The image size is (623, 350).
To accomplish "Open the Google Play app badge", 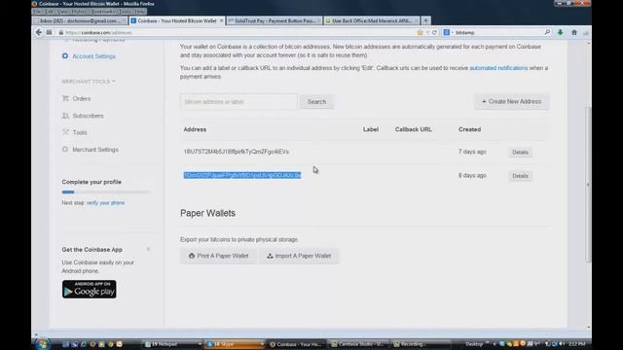I will point(89,289).
